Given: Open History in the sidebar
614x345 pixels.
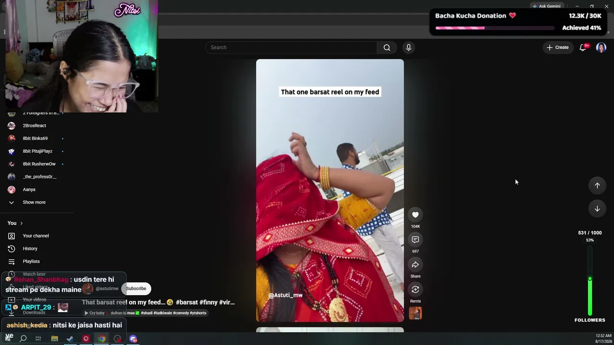Looking at the screenshot, I should (30, 249).
